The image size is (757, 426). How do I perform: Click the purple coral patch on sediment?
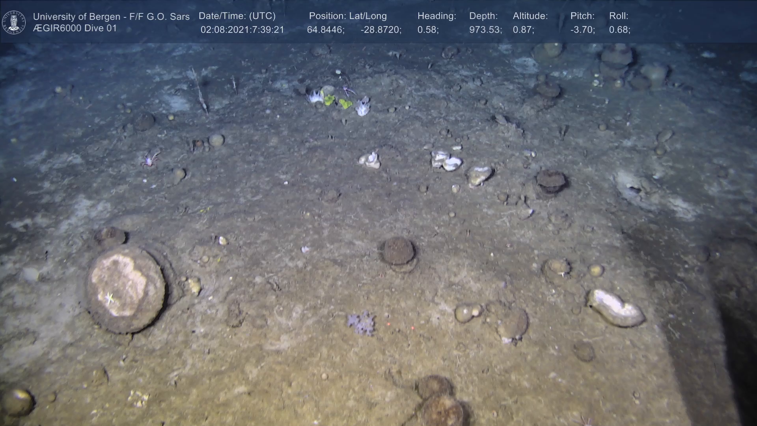(x=361, y=323)
